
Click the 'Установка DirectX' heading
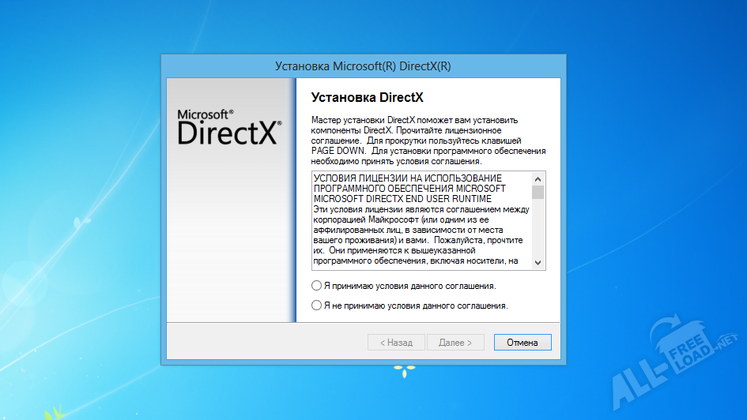368,98
